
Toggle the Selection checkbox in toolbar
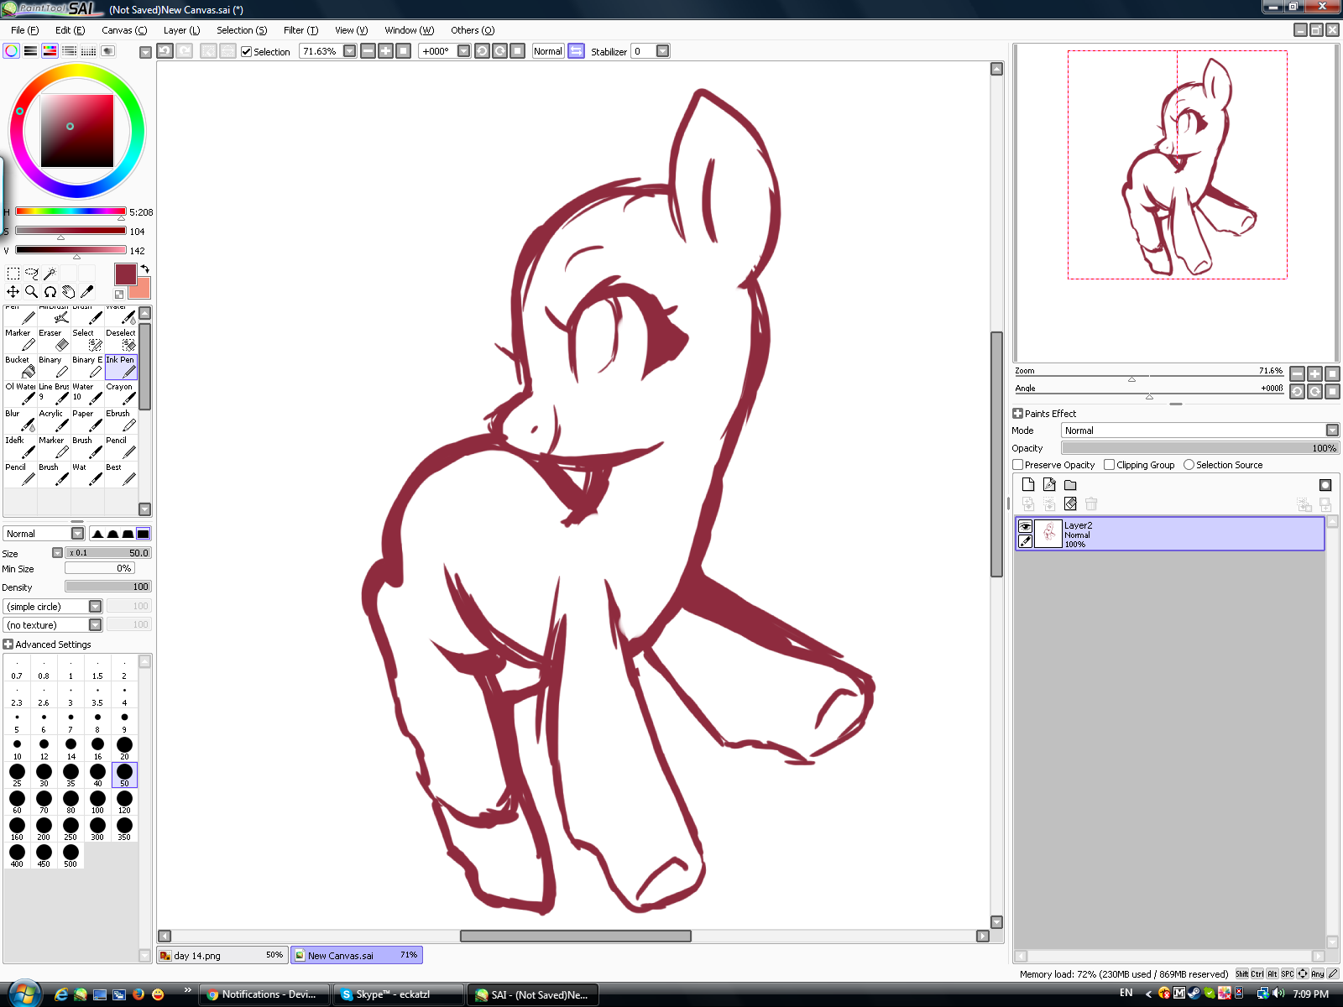(247, 51)
